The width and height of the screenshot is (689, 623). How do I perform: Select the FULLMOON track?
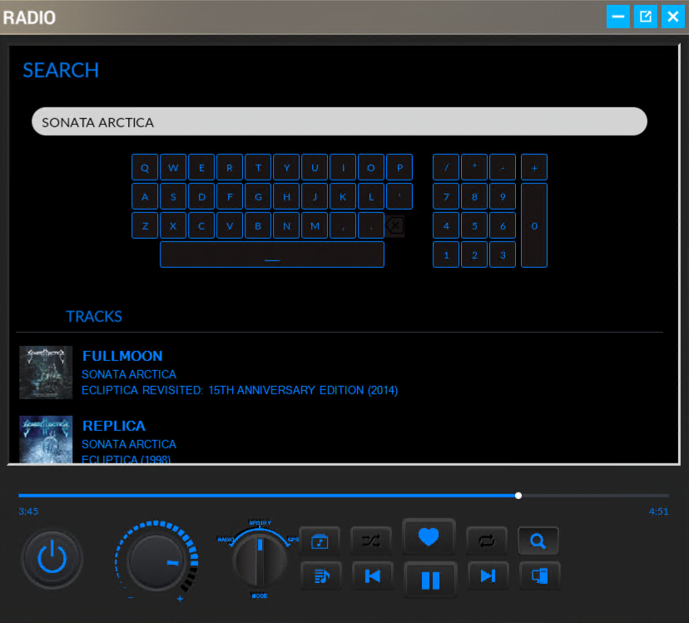click(122, 356)
